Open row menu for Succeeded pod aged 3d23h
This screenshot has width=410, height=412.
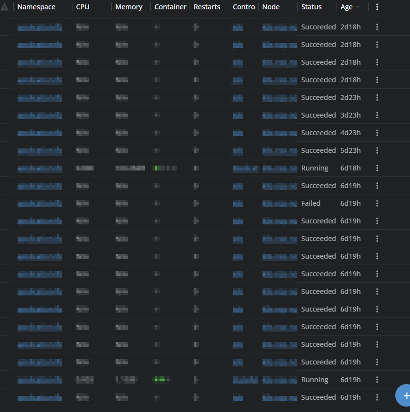377,115
